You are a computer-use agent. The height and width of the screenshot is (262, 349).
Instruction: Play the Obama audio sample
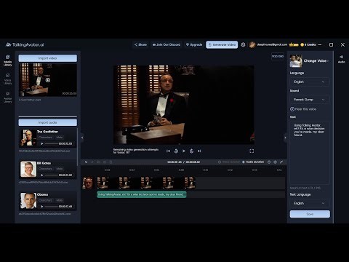(42, 207)
